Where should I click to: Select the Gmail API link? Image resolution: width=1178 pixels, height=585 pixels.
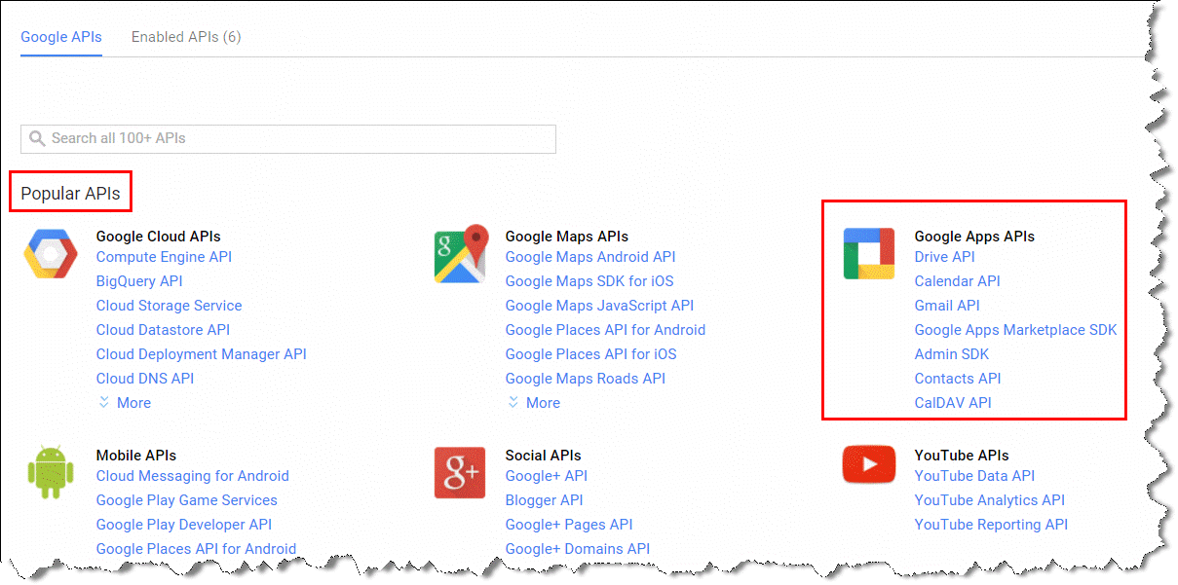(x=947, y=306)
